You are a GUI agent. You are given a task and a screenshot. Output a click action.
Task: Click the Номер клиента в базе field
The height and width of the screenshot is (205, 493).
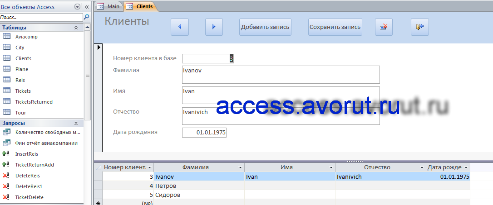208,59
